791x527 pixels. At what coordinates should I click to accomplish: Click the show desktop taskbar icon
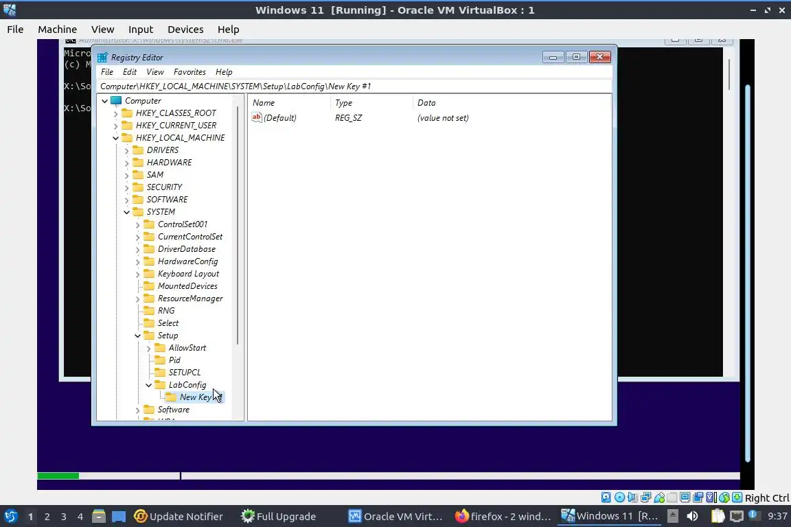(x=119, y=517)
